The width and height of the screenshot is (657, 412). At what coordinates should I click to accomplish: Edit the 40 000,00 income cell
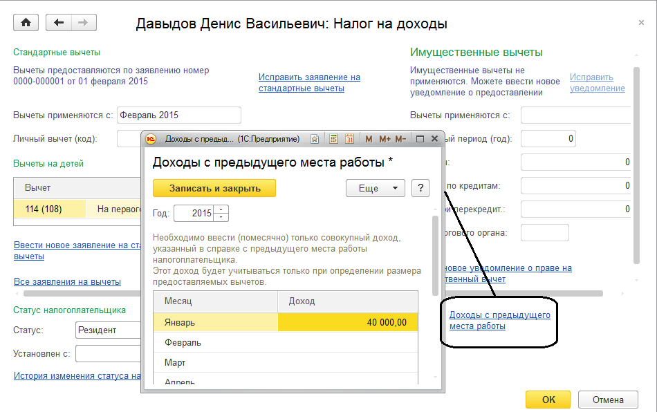(348, 322)
